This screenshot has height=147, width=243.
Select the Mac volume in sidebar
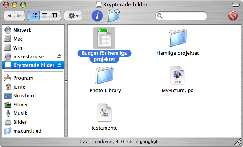point(33,39)
